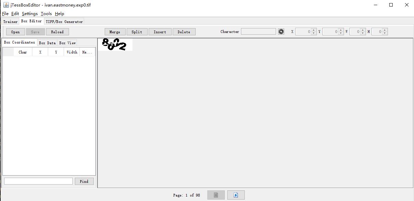Select the Box Data tab
This screenshot has width=414, height=201.
(47, 43)
